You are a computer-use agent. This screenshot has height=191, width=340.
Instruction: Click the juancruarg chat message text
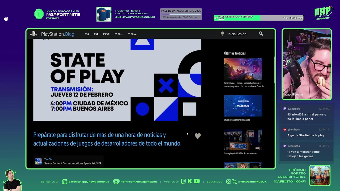point(307,117)
